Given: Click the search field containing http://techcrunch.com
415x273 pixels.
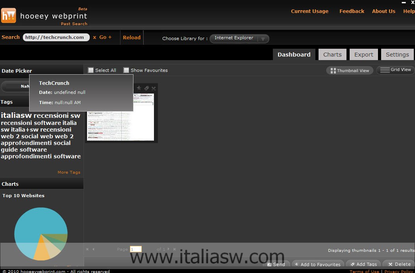Looking at the screenshot, I should coord(56,37).
